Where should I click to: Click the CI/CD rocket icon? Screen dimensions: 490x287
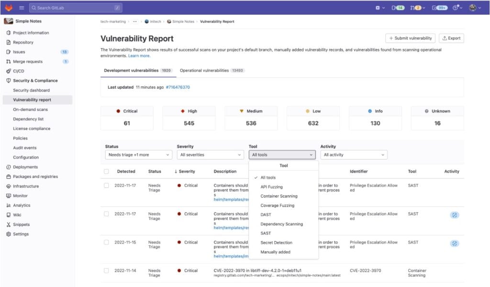coord(9,71)
